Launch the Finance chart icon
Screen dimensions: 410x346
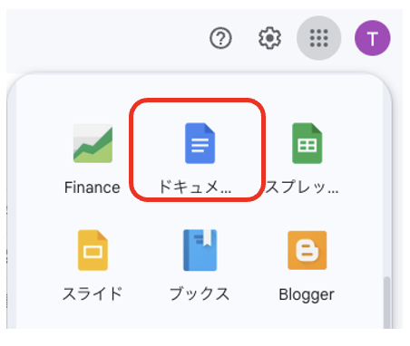(x=93, y=143)
